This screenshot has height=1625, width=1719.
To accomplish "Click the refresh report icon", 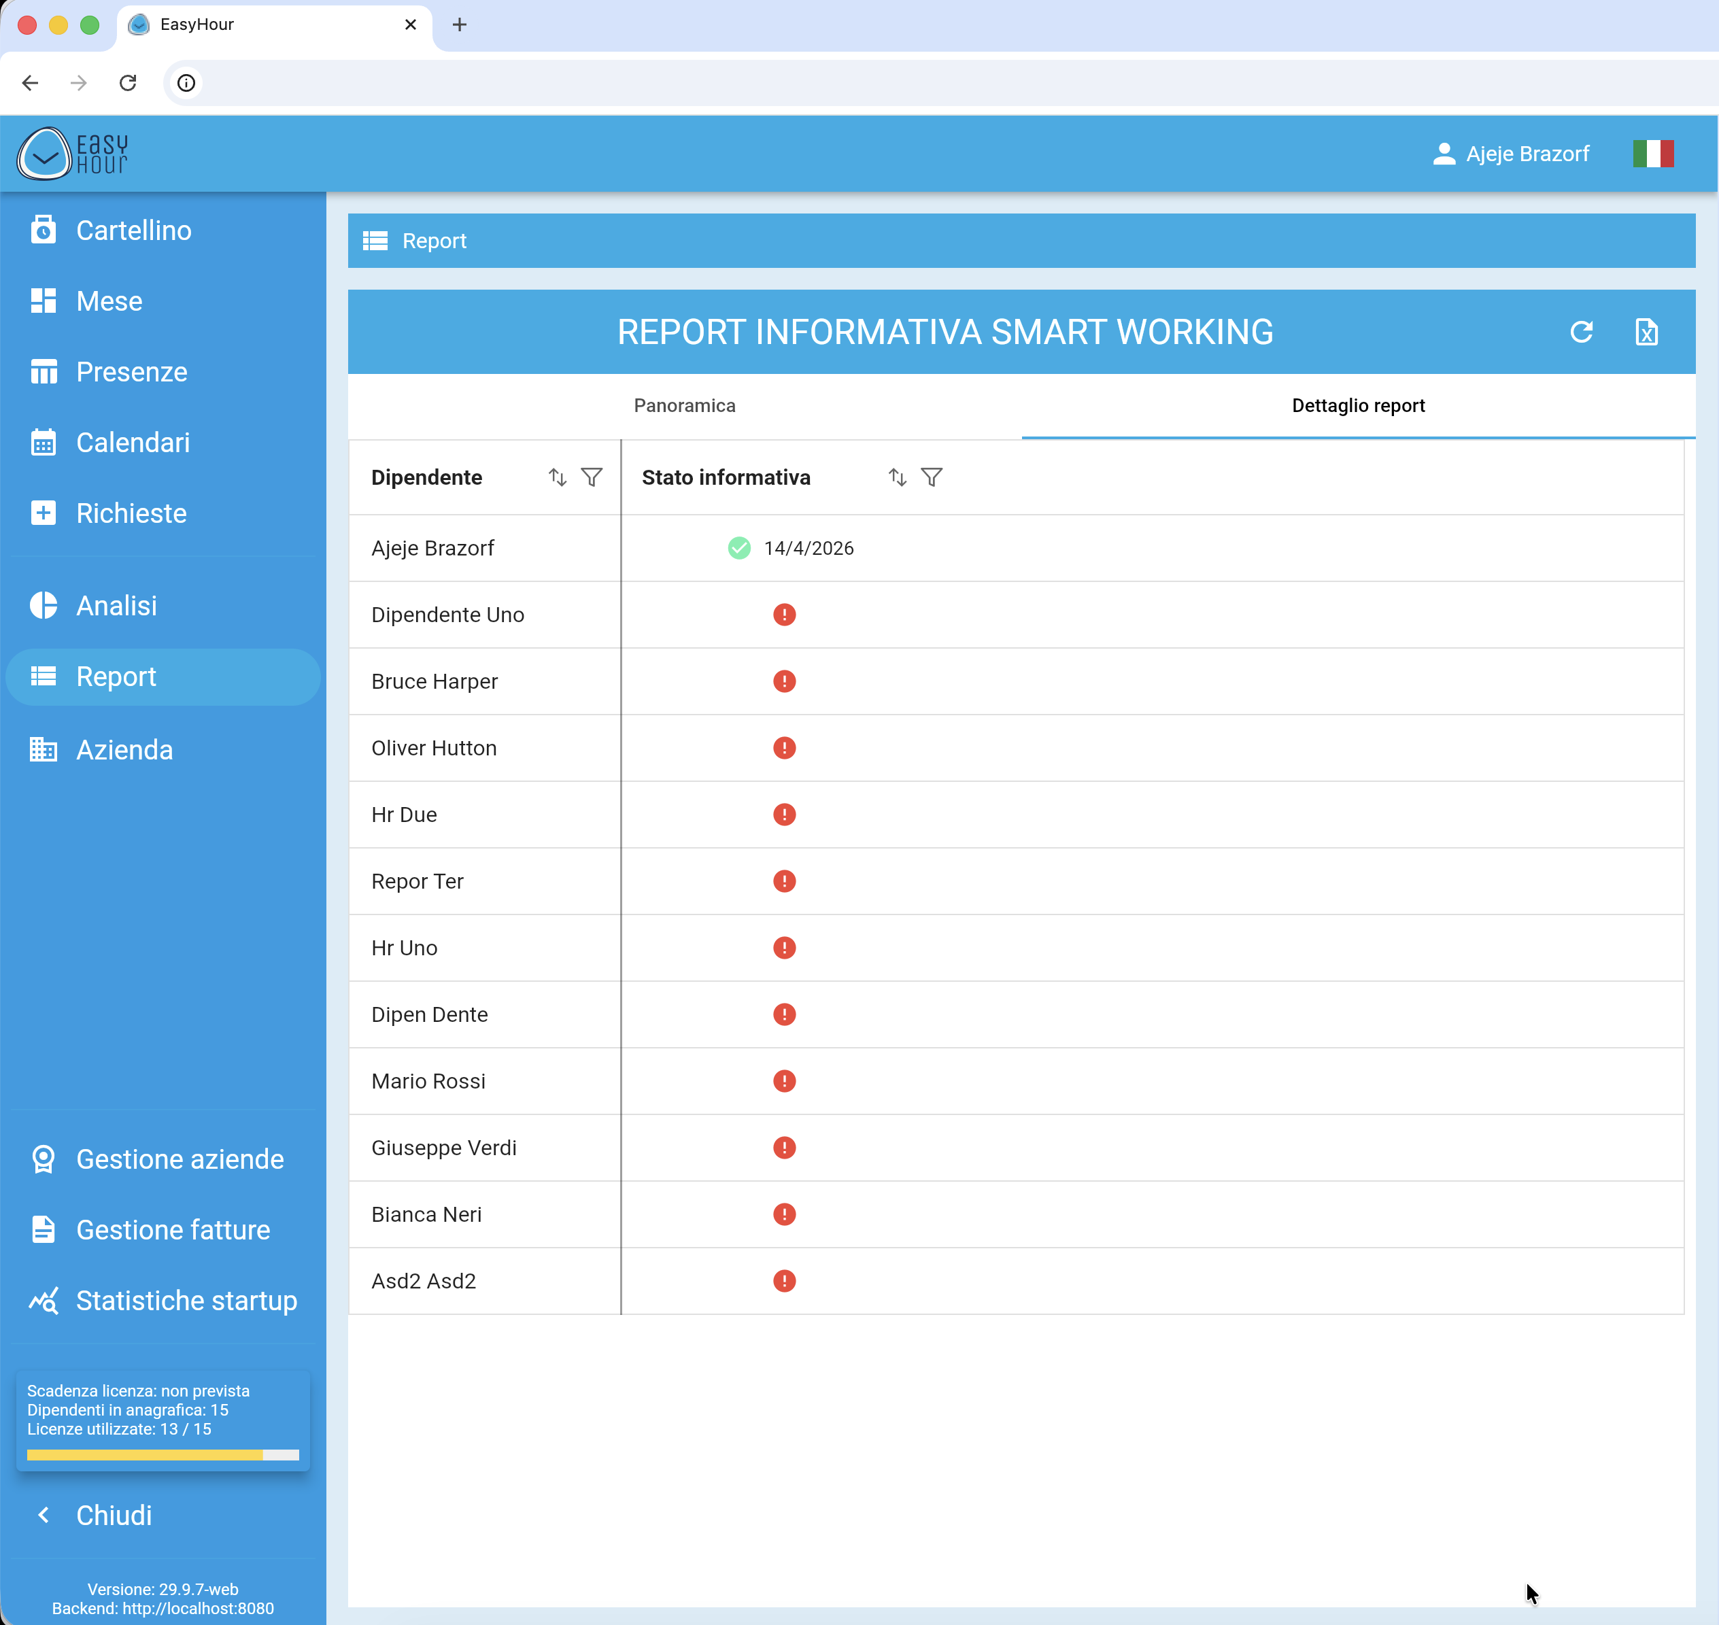I will click(x=1580, y=332).
